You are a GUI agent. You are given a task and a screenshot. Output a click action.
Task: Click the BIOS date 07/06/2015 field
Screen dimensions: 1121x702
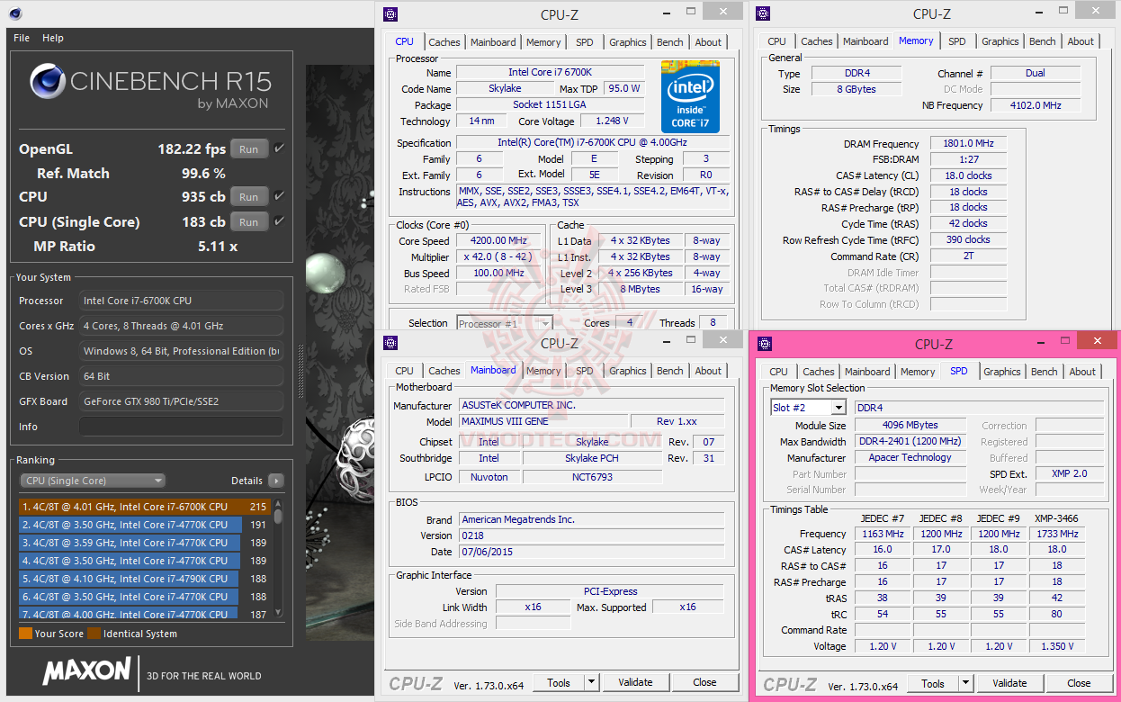591,552
